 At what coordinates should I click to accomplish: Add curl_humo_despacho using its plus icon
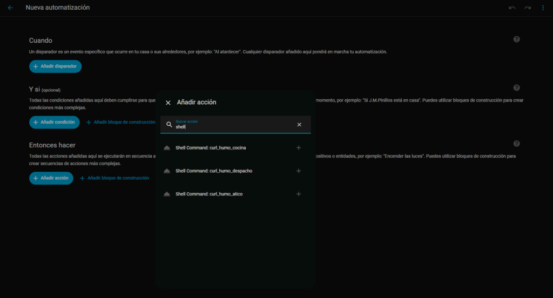point(299,171)
